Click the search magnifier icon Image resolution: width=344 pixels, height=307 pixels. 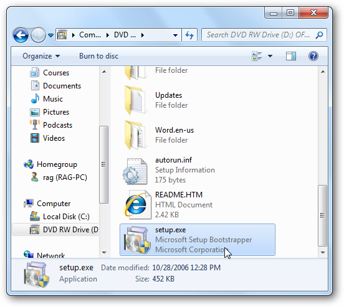(x=319, y=35)
